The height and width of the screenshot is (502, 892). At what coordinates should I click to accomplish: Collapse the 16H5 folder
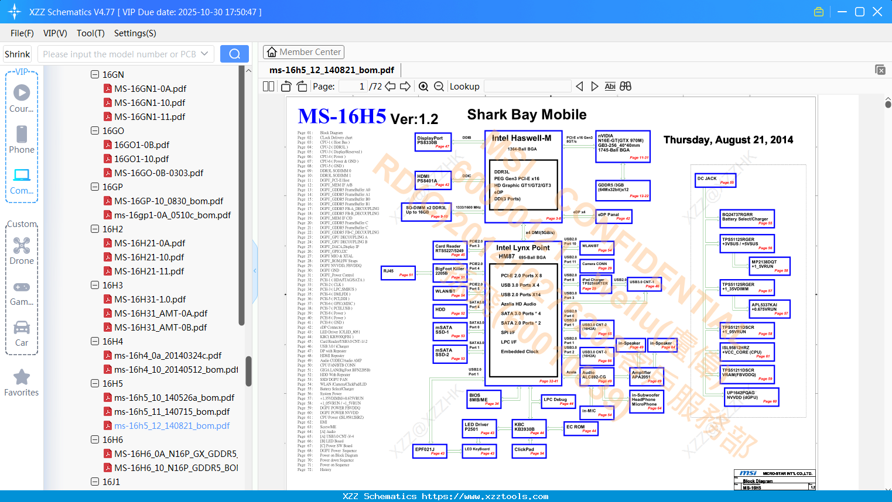pos(95,383)
